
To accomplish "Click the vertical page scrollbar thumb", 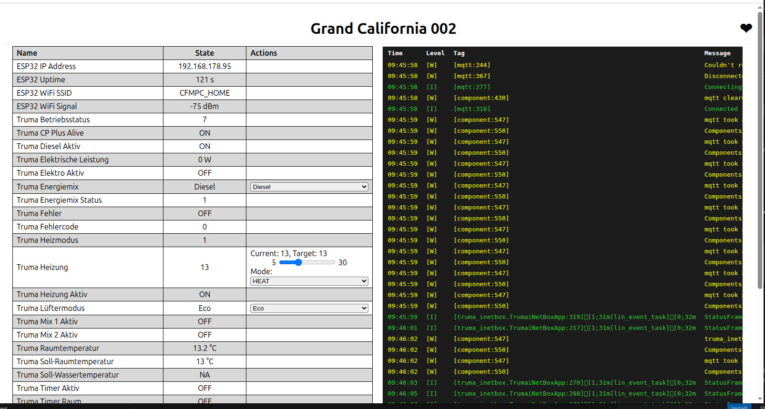I will point(760,148).
